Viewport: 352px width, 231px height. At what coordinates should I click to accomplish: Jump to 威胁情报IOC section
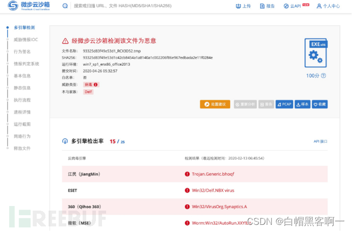[x=26, y=39]
